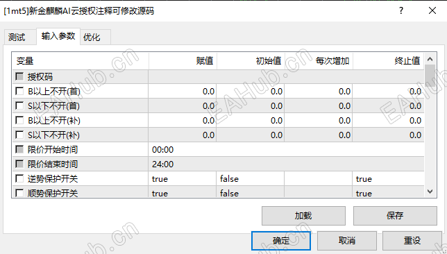Screen dimensions: 447x254
Task: Click the 授权码 value field
Action: (286, 76)
